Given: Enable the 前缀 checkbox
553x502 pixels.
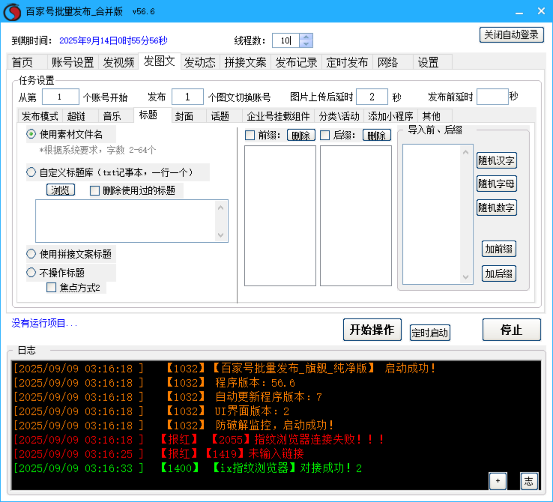Looking at the screenshot, I should (x=250, y=135).
